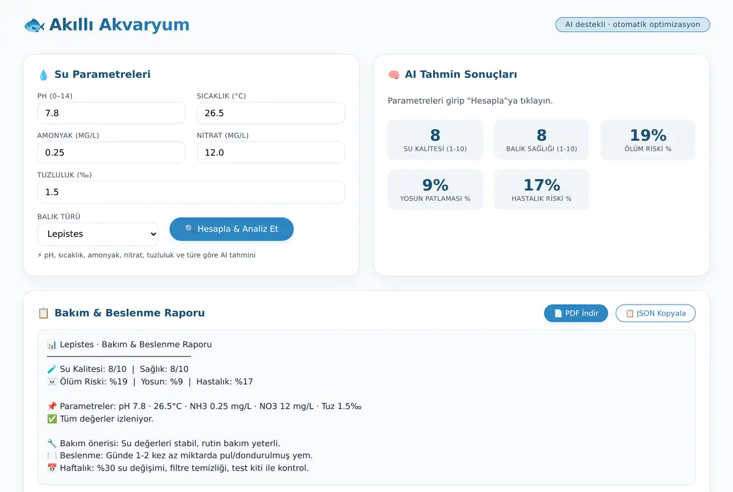Focus the Amonyak input showing 0.25
Image resolution: width=733 pixels, height=492 pixels.
[111, 153]
